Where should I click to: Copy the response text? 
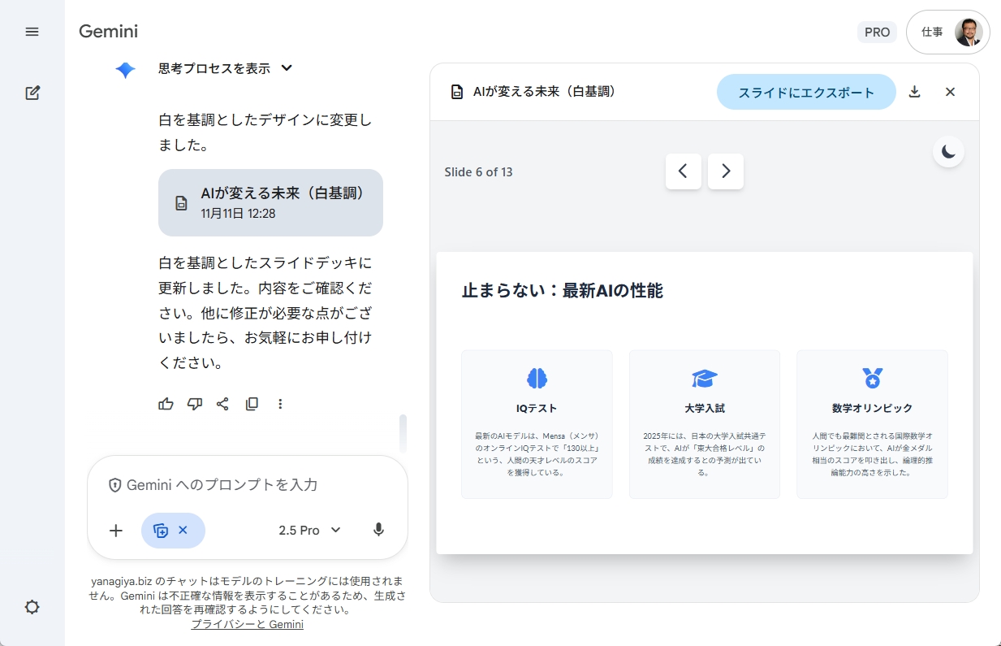click(252, 404)
